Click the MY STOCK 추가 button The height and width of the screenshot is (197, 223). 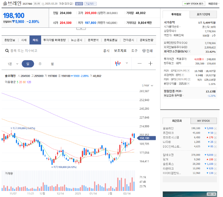[194, 4]
